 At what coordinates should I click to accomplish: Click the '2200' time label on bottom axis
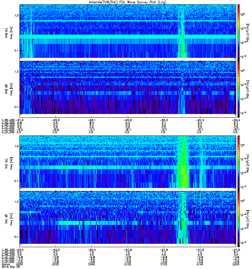[x=236, y=264]
